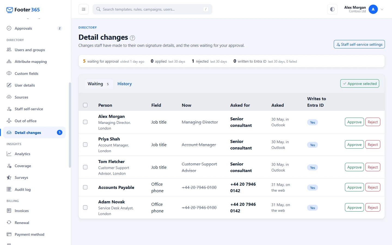Click the Attribute mapping icon

tap(9, 62)
